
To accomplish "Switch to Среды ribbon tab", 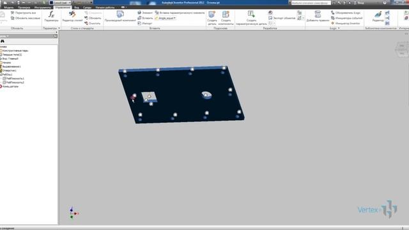I will click(87, 7).
